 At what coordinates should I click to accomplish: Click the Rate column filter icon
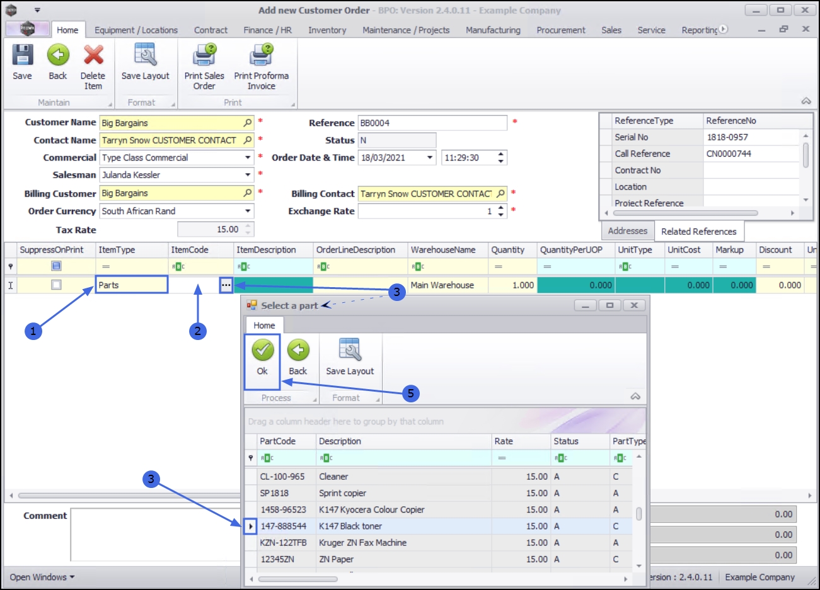[502, 458]
